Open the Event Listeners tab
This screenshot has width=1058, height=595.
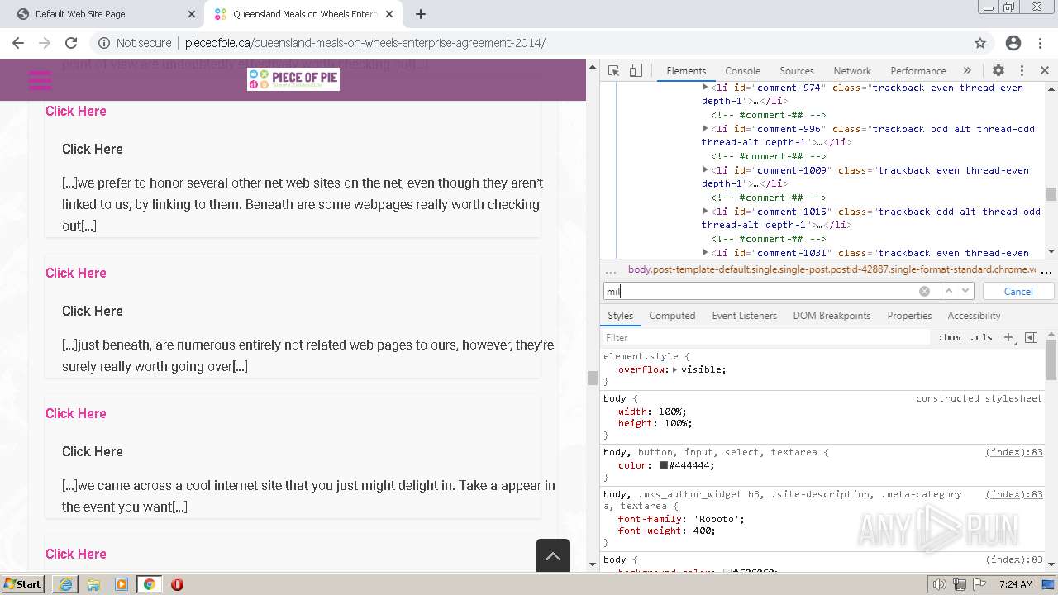pyautogui.click(x=744, y=316)
